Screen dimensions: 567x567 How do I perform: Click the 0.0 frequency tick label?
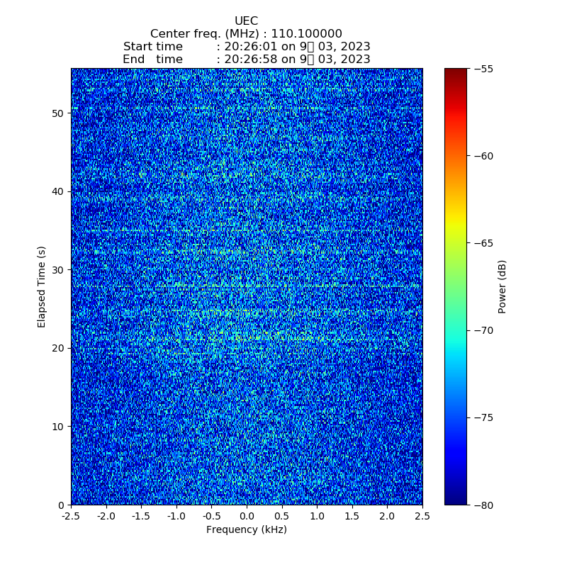247,517
